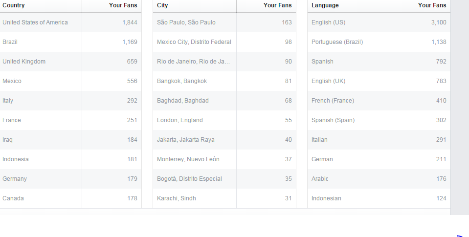Click the 3,100 fans count value
Viewport: 469px width, 237px height.
pyautogui.click(x=439, y=22)
